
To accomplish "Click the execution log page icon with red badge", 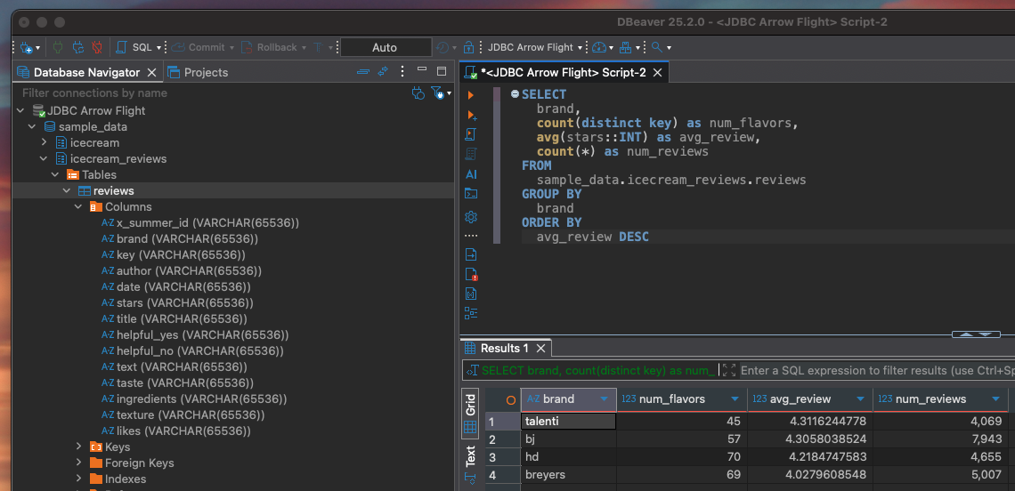I will click(x=471, y=274).
